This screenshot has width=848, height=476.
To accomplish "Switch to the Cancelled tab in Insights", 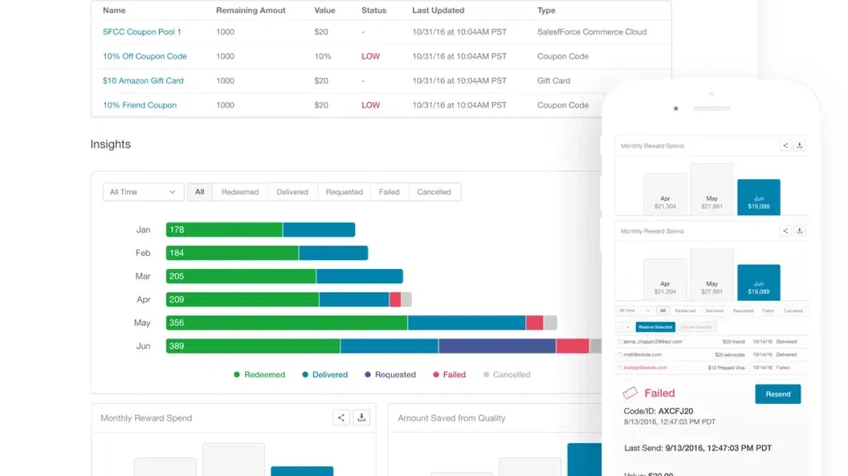I will pyautogui.click(x=434, y=192).
